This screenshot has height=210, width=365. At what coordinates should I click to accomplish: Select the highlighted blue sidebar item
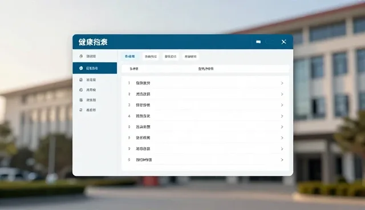pos(95,68)
